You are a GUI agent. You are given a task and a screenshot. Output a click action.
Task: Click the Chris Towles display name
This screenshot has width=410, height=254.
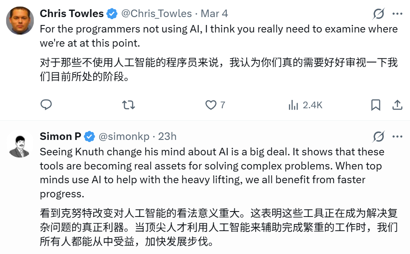pyautogui.click(x=72, y=14)
